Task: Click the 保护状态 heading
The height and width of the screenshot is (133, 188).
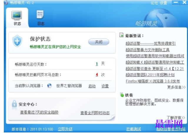Action: pos(40,39)
